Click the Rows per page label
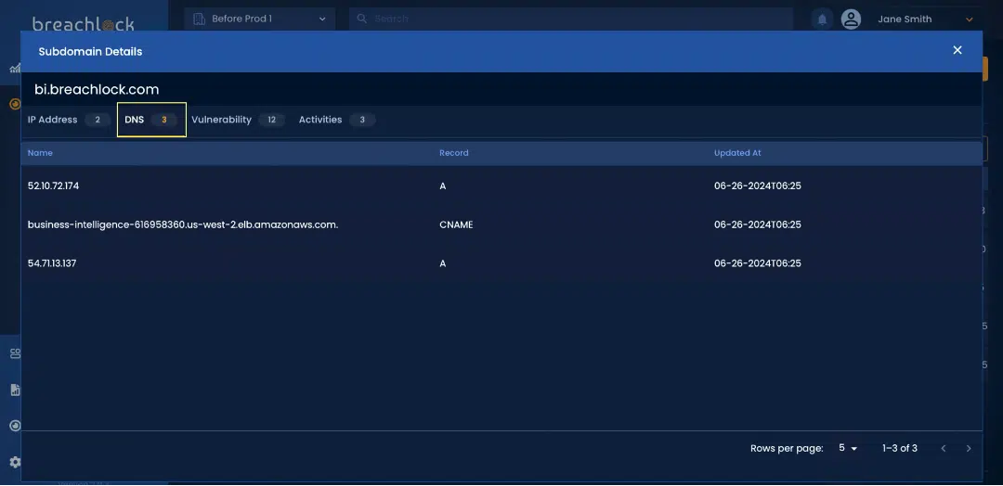The width and height of the screenshot is (1003, 486). click(787, 448)
